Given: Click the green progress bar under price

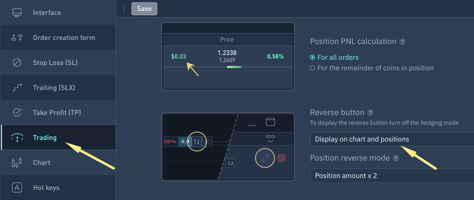Looking at the screenshot, I should [234, 67].
